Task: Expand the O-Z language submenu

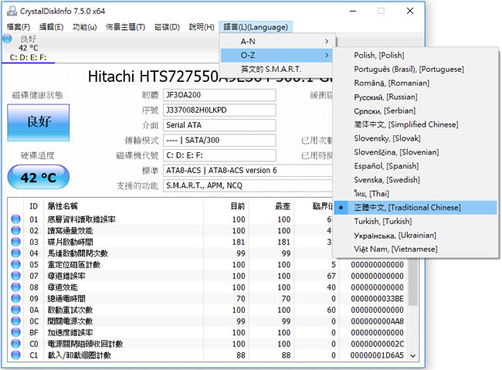Action: point(277,55)
